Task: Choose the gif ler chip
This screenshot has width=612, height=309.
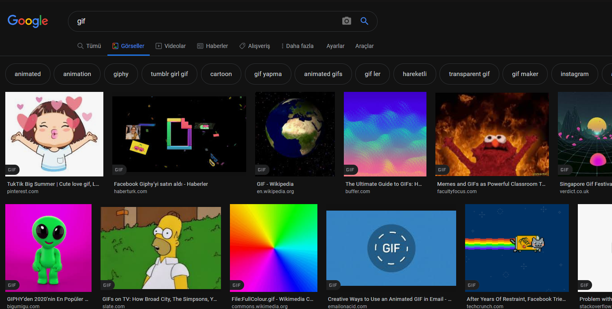Action: point(372,74)
